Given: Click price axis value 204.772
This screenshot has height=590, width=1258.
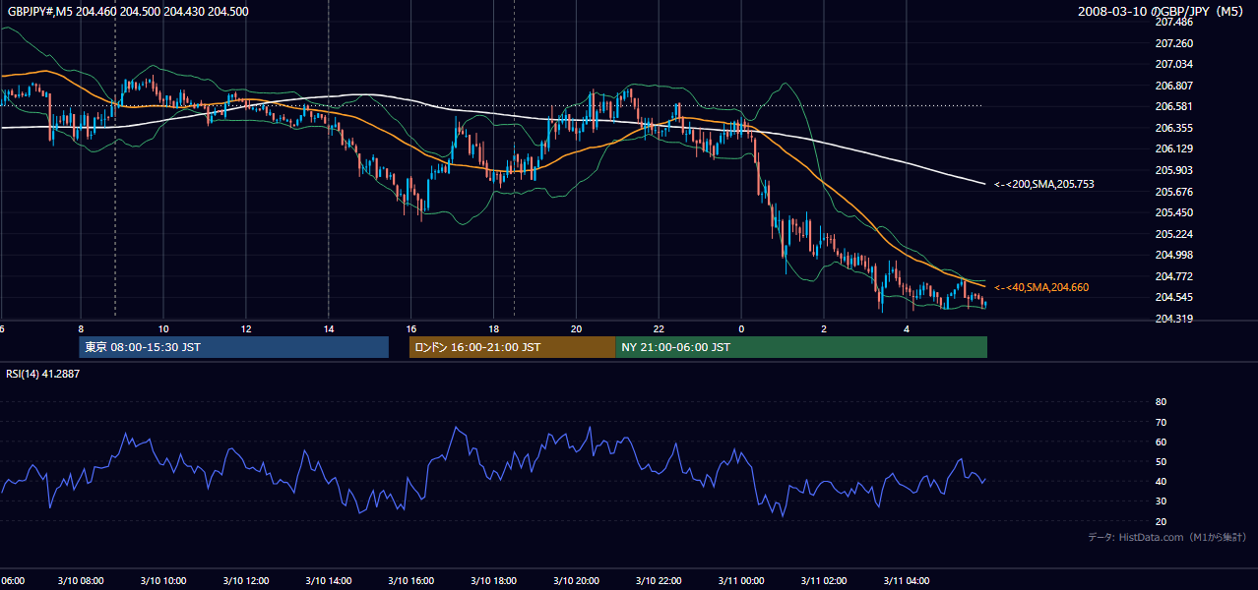Looking at the screenshot, I should (1173, 276).
